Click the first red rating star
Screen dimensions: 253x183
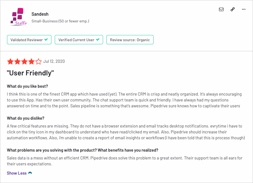click(x=10, y=62)
